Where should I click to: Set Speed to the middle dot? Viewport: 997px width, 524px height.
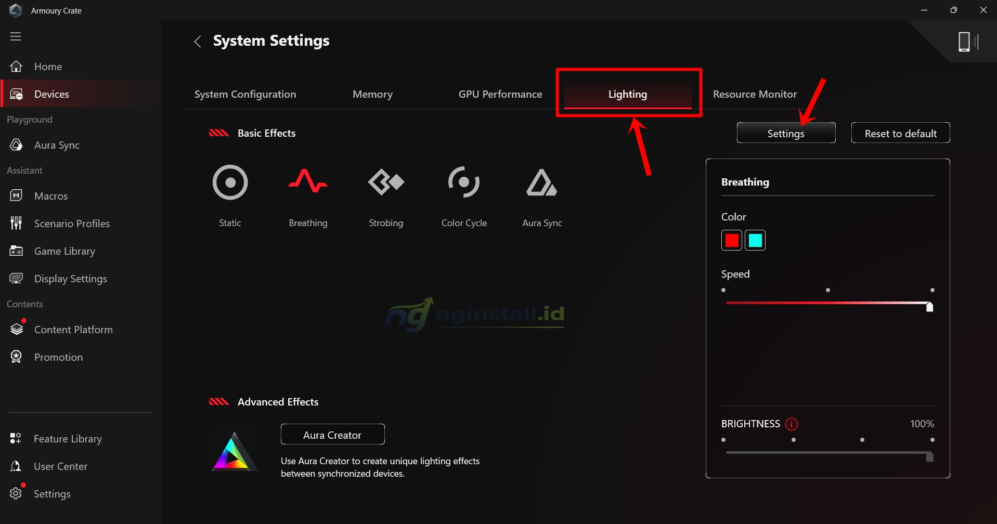pyautogui.click(x=827, y=290)
